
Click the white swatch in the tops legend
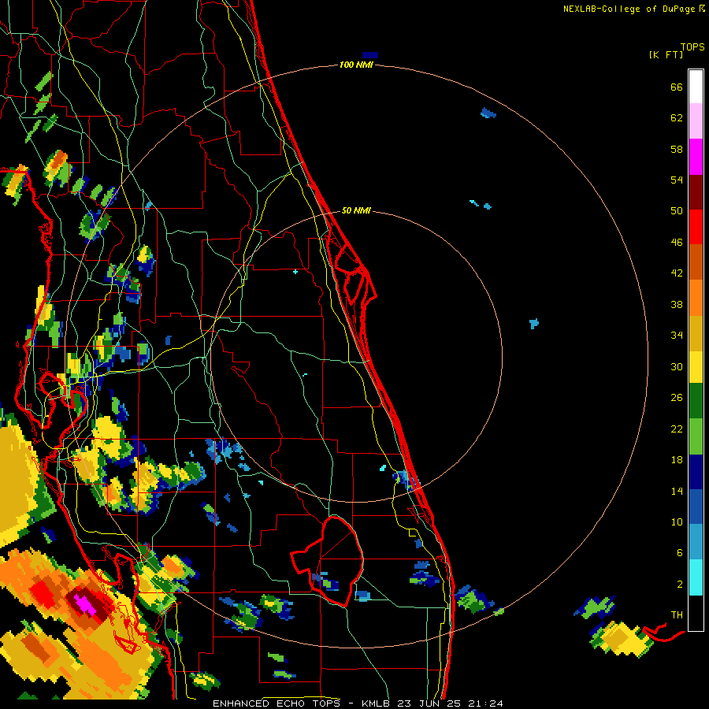point(696,87)
